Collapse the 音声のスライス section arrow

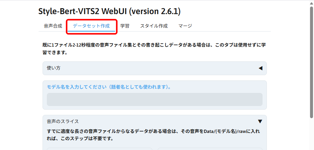[260, 121]
